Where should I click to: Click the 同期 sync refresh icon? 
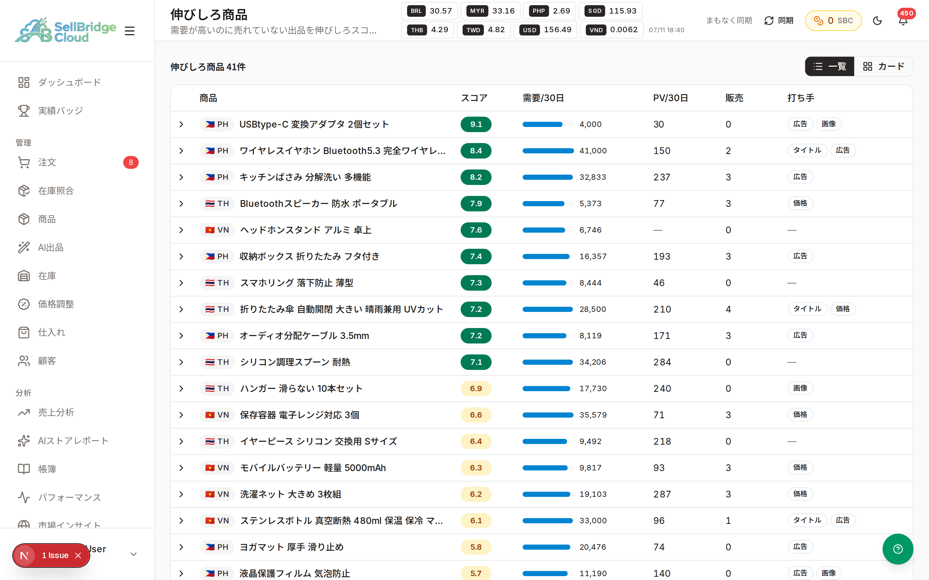click(769, 21)
